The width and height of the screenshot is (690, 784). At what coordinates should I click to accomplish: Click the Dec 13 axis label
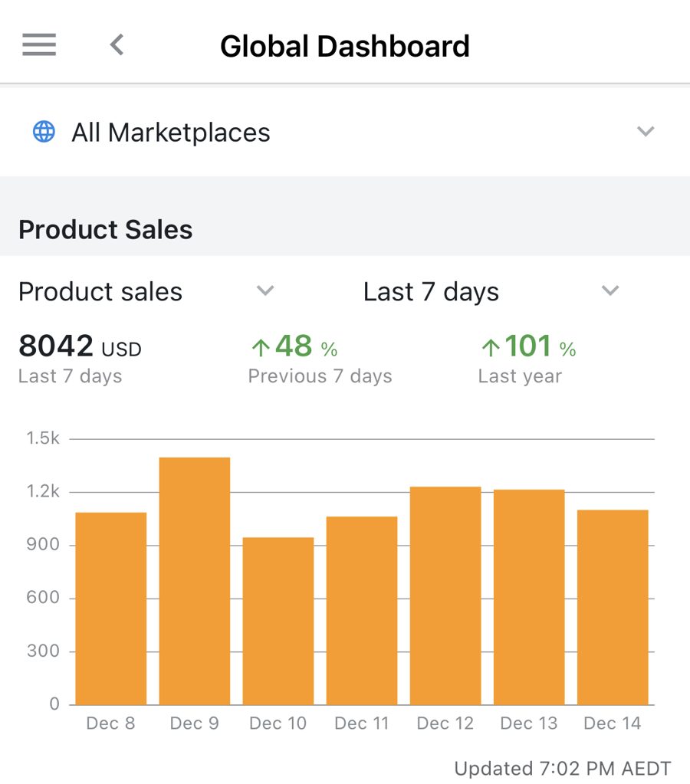click(528, 723)
